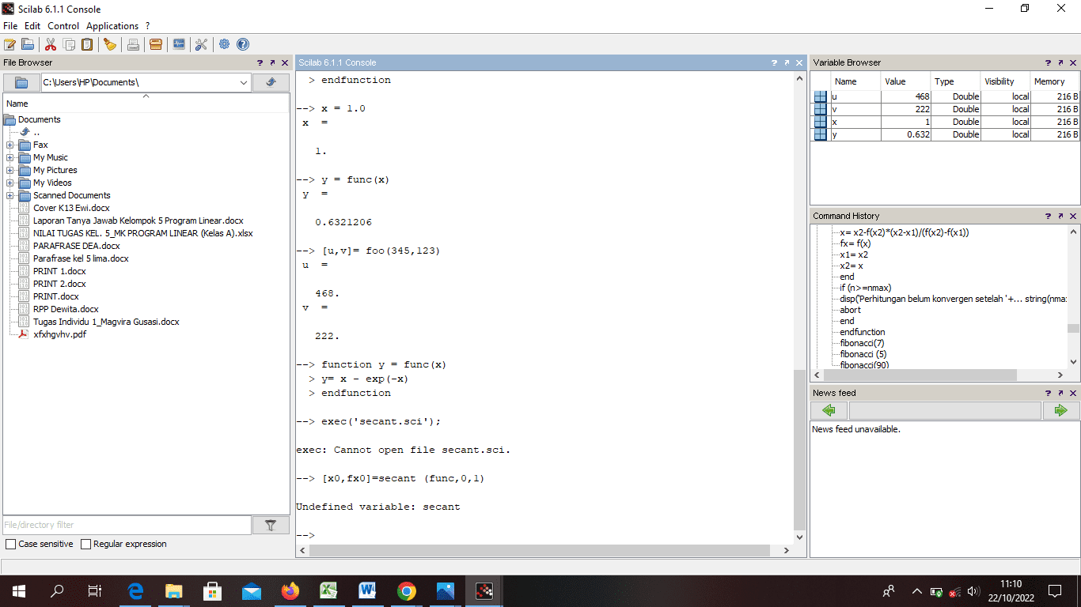
Task: Clear the console with broom icon
Action: (x=110, y=44)
